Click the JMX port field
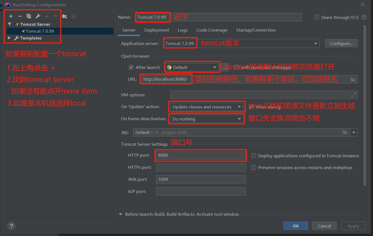 pyautogui.click(x=201, y=179)
